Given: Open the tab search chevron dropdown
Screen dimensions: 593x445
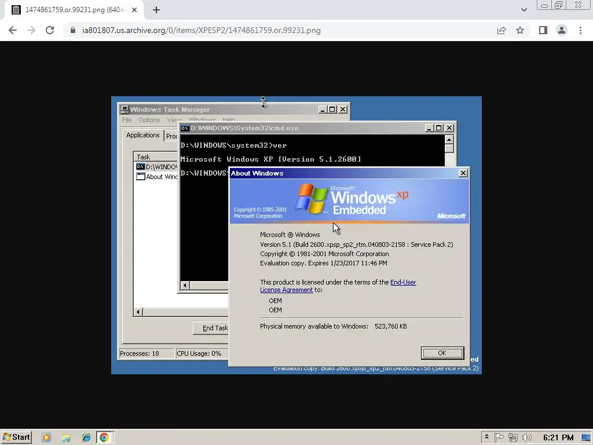Looking at the screenshot, I should (x=524, y=10).
